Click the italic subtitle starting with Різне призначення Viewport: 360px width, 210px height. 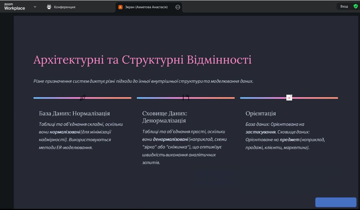coord(143,81)
